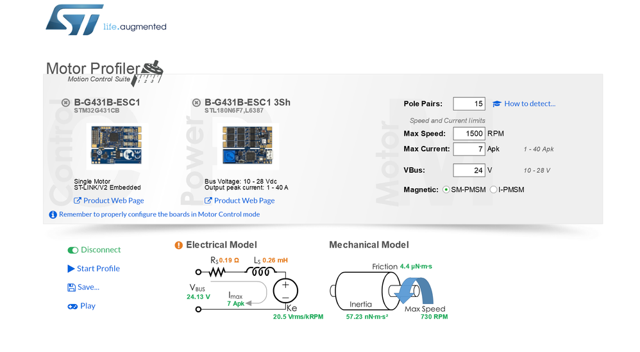The image size is (640, 352).
Task: Click the floppy disk Save icon
Action: tap(71, 287)
